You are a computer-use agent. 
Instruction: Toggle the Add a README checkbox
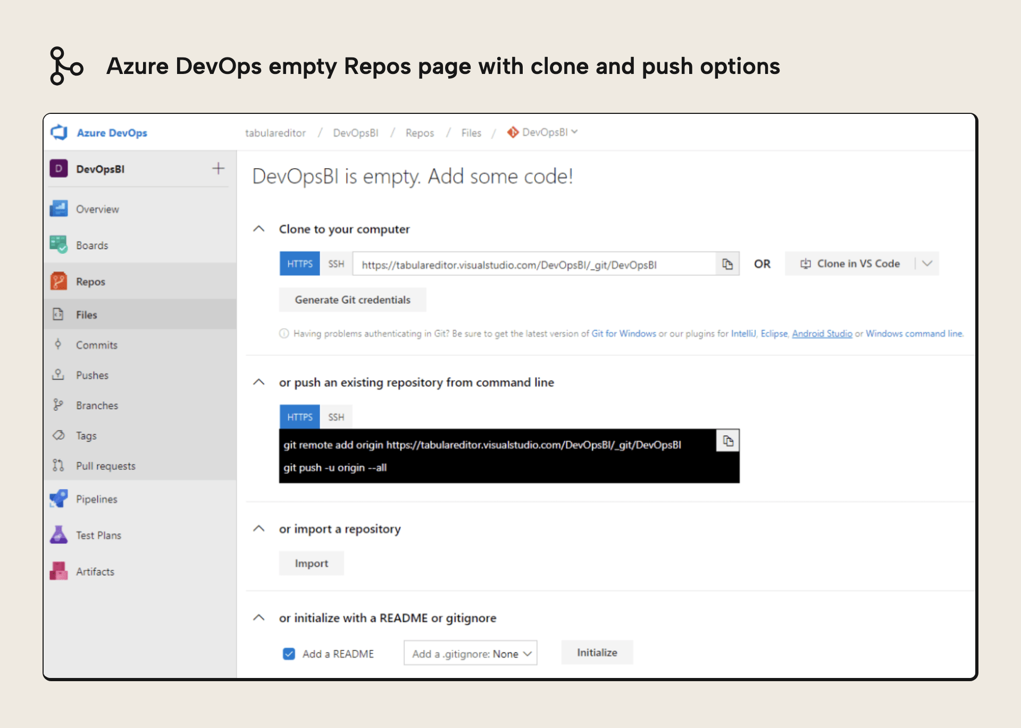pos(289,653)
